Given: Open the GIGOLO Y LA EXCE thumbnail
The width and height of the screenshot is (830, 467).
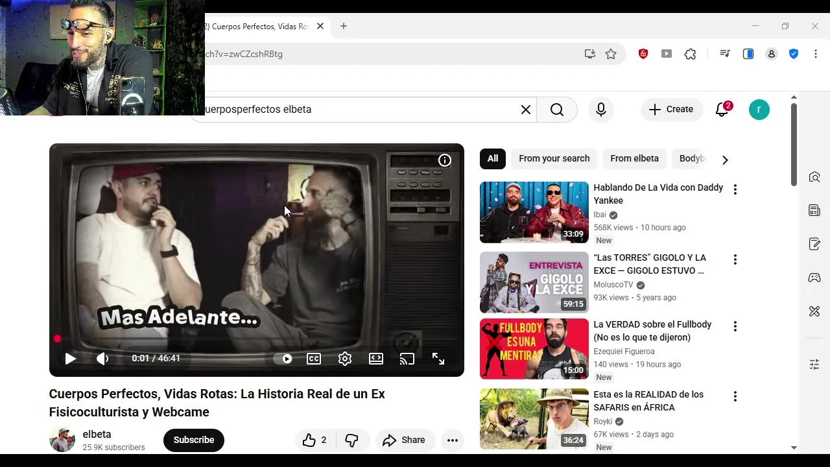Looking at the screenshot, I should pos(534,282).
